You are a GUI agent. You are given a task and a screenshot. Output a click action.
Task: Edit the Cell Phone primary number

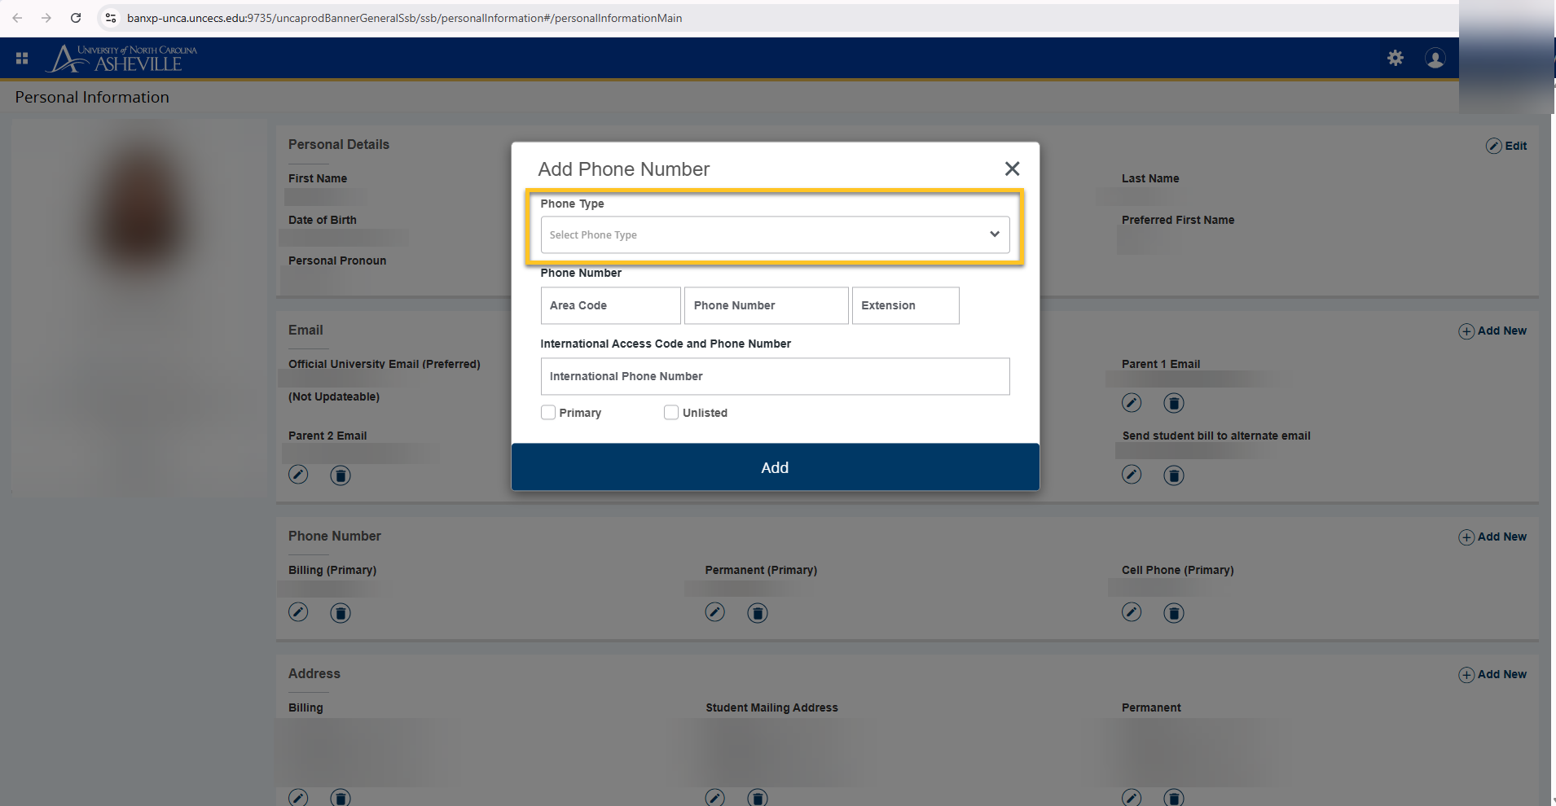1132,612
